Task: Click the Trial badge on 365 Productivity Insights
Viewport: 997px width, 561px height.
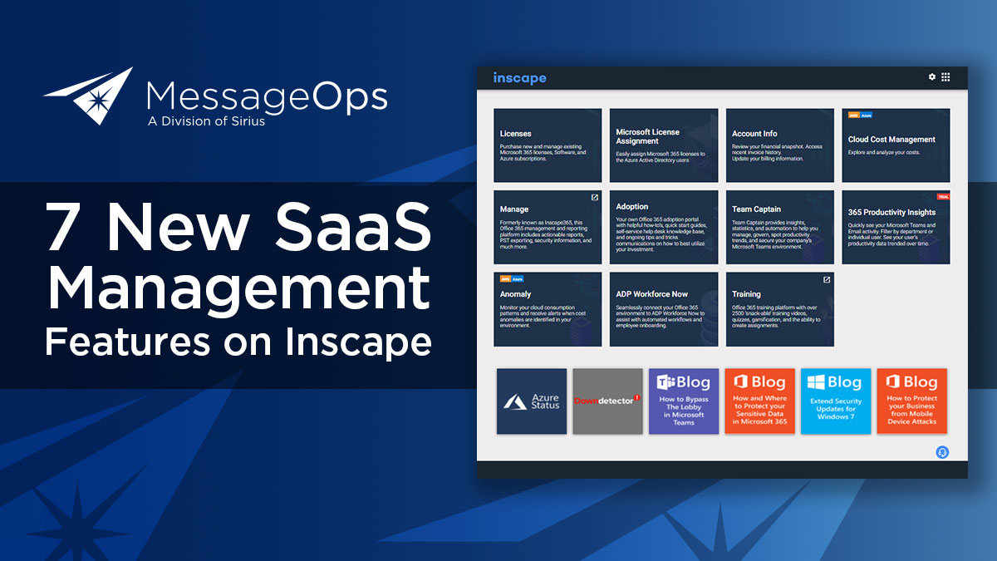Action: click(943, 197)
